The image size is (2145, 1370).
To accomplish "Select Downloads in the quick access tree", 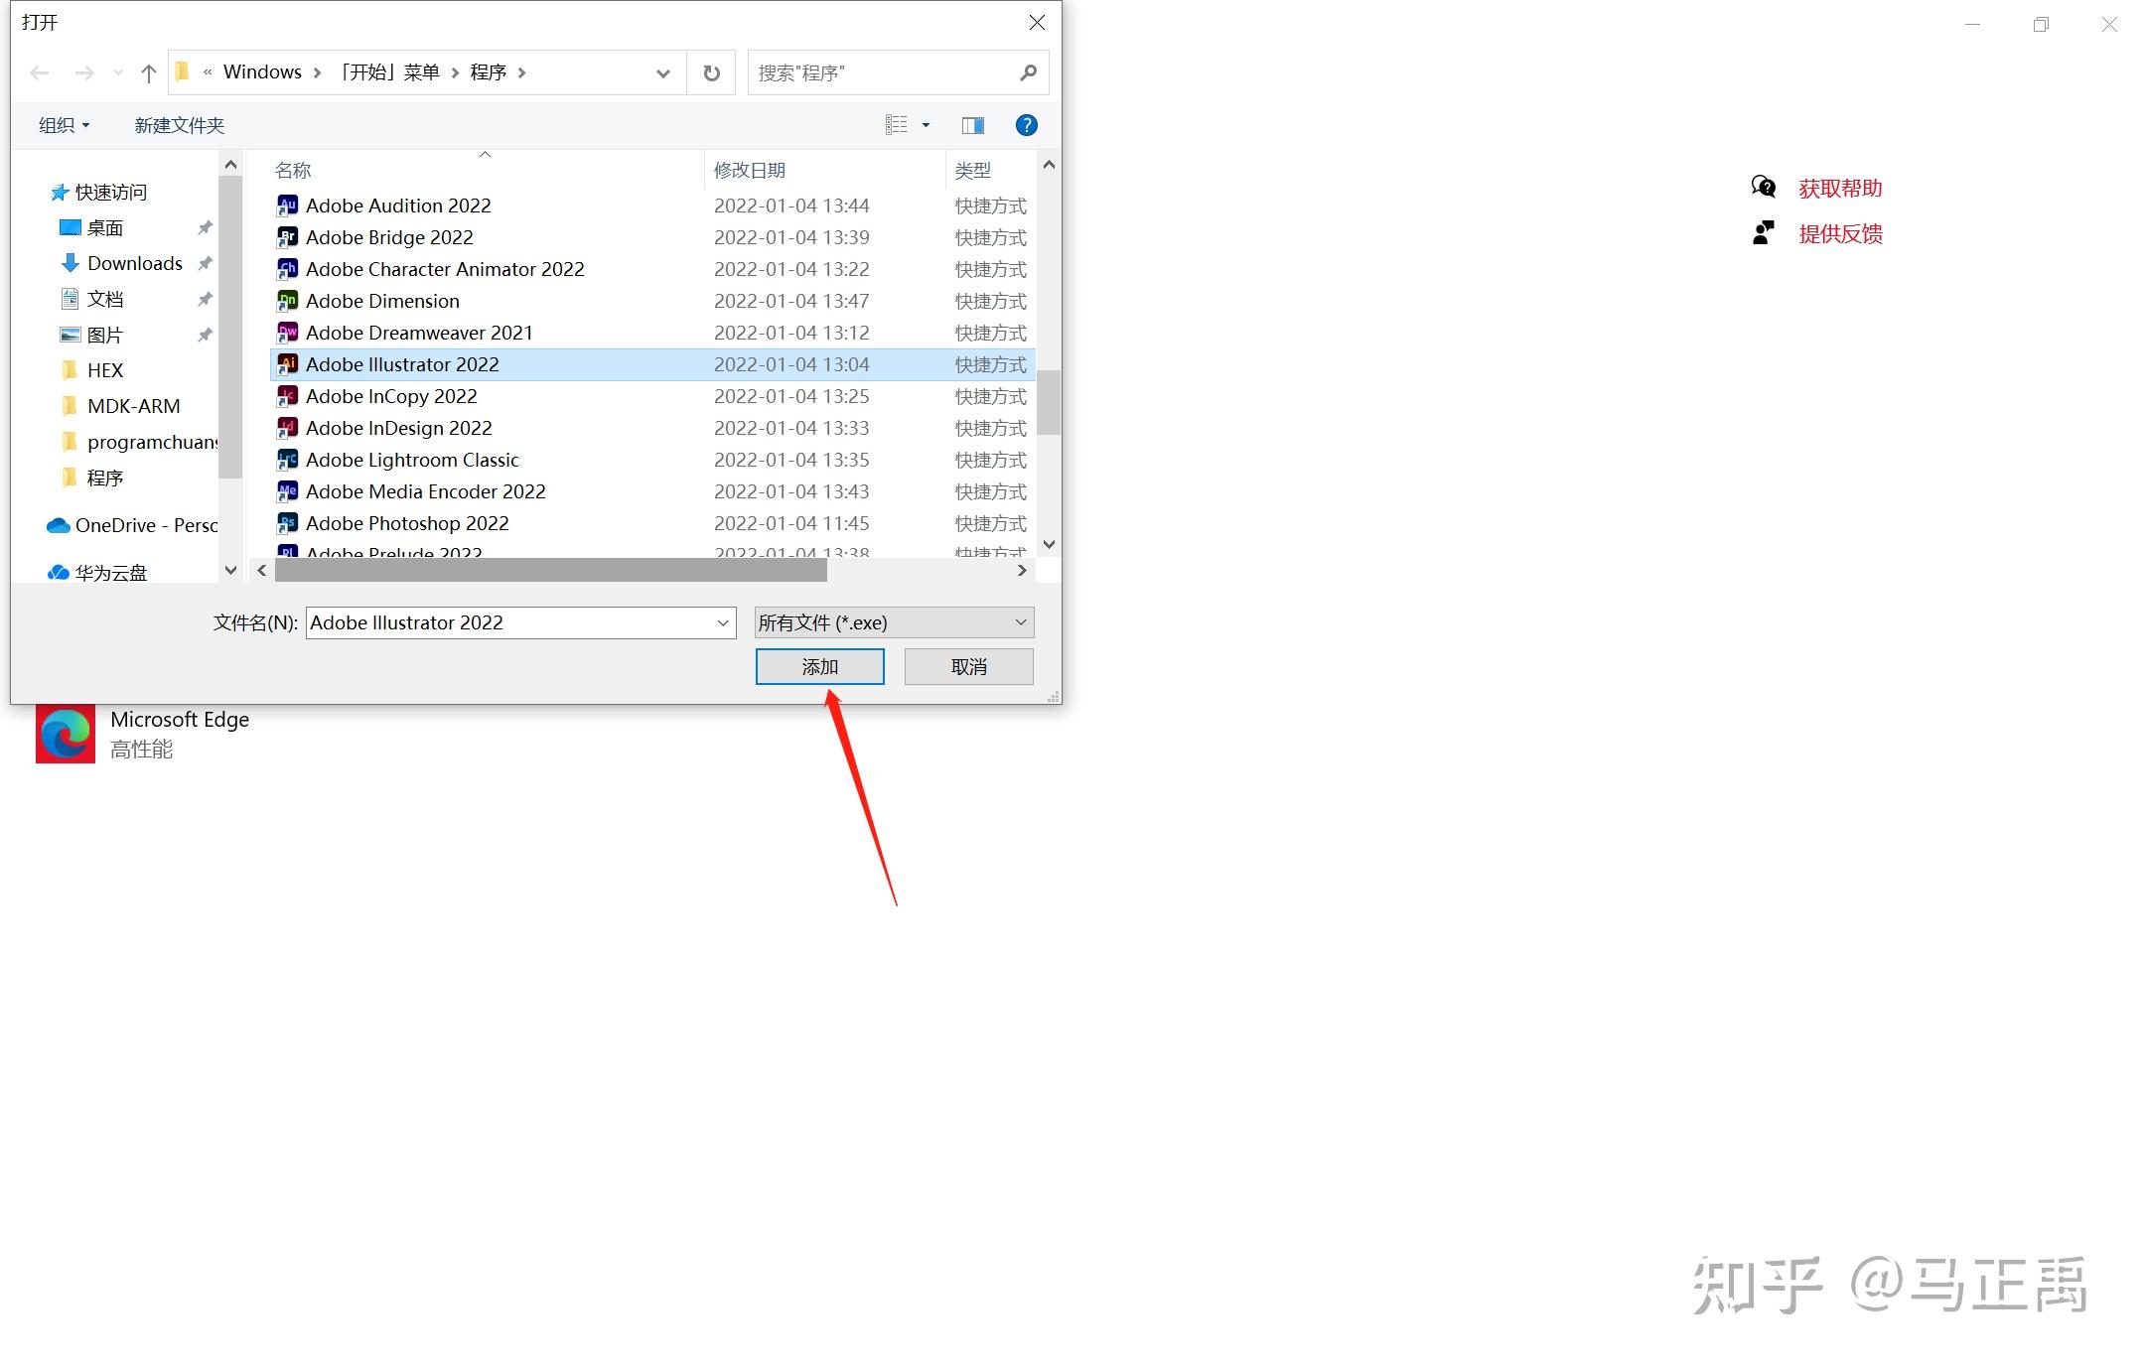I will click(134, 263).
